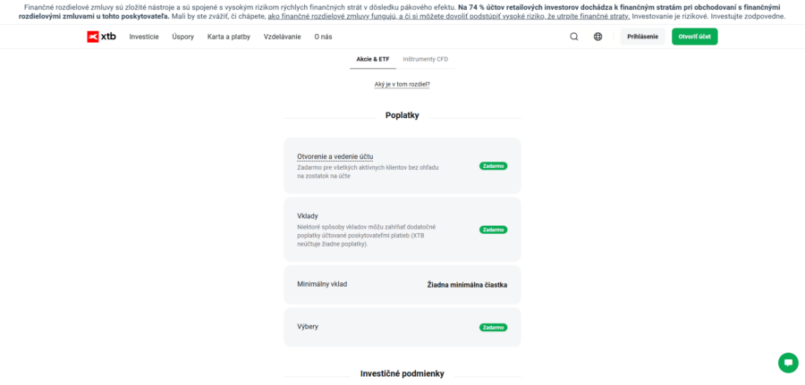This screenshot has width=805, height=385.
Task: Click the Prihlásenie button
Action: coord(642,37)
